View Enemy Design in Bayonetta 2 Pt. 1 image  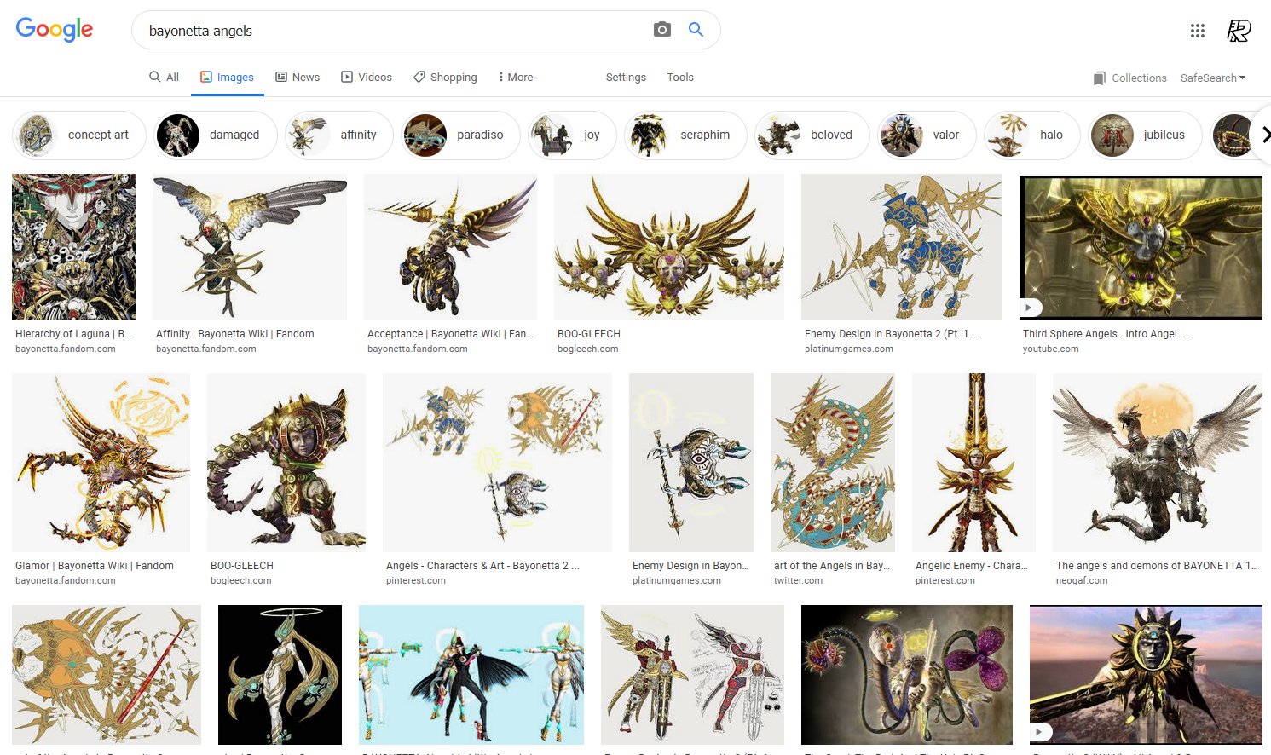tap(902, 247)
